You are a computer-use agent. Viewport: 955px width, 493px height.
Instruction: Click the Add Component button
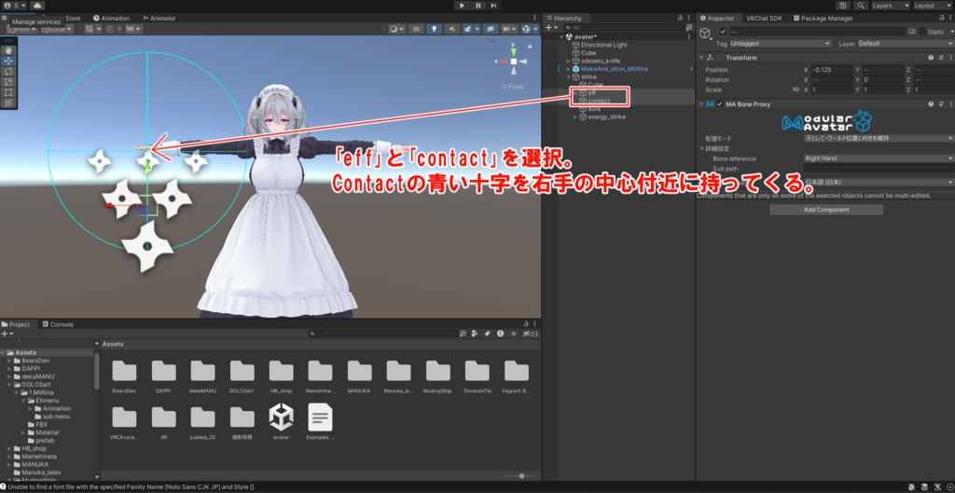pyautogui.click(x=826, y=210)
